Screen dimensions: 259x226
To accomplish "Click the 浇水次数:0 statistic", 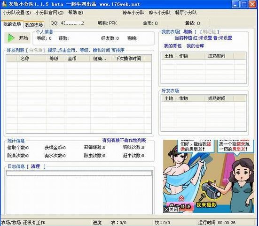I will click(55, 156).
